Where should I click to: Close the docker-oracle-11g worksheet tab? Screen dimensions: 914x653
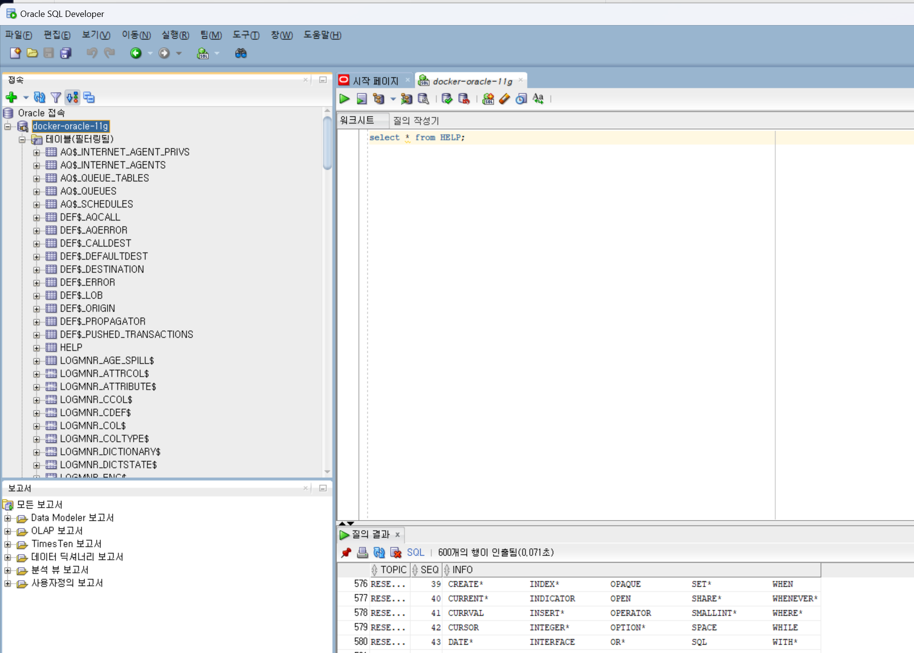pyautogui.click(x=520, y=80)
